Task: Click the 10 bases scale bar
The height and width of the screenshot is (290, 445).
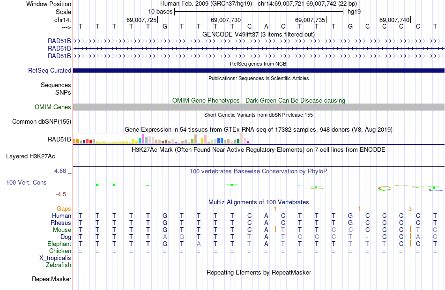Action: click(259, 12)
